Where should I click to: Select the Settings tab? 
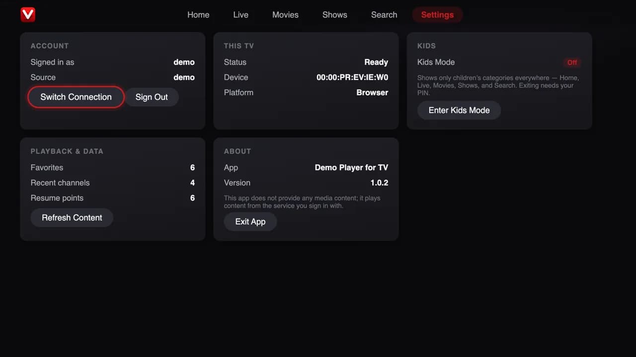click(437, 15)
